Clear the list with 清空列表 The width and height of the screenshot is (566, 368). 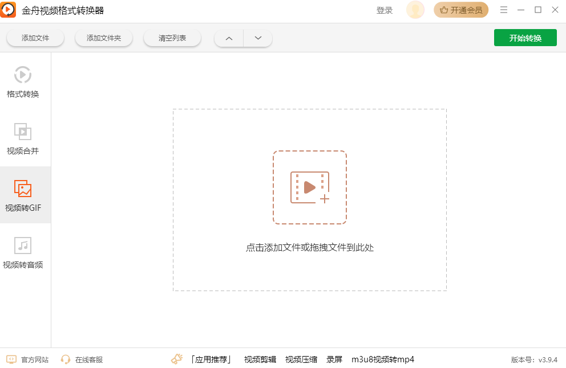172,38
